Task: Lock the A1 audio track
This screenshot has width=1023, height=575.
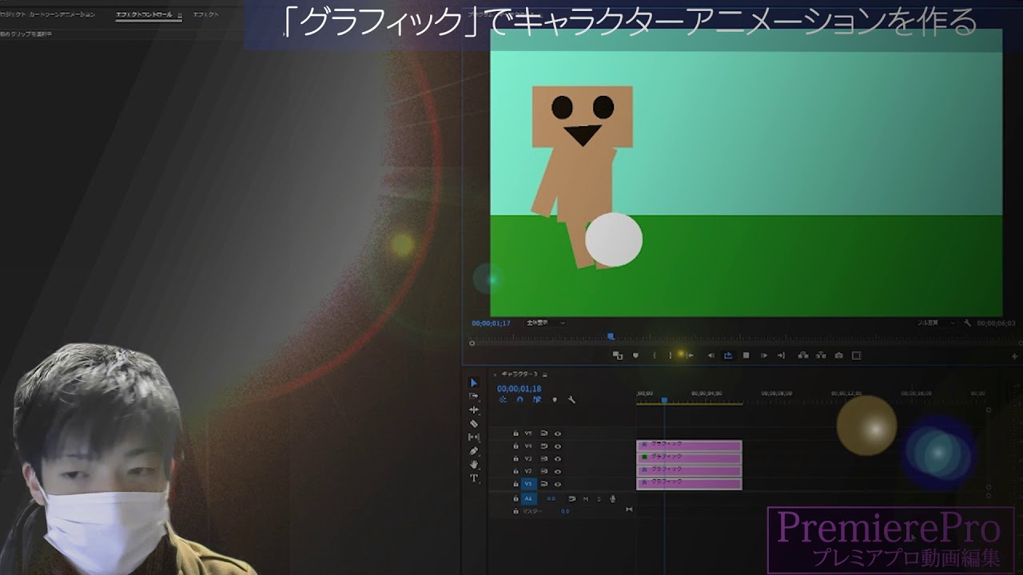Action: (515, 498)
